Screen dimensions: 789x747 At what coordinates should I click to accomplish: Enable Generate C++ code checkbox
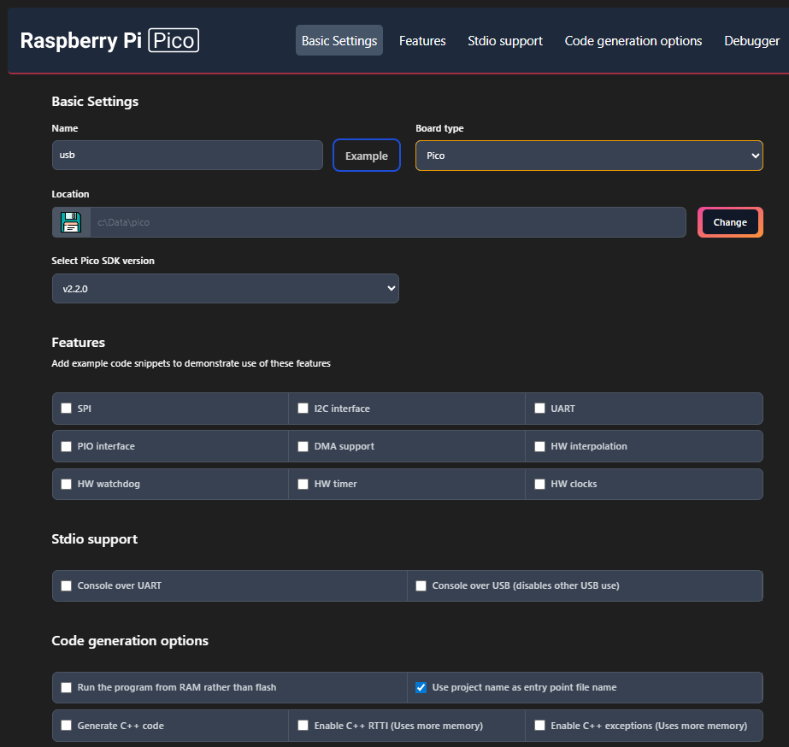67,726
